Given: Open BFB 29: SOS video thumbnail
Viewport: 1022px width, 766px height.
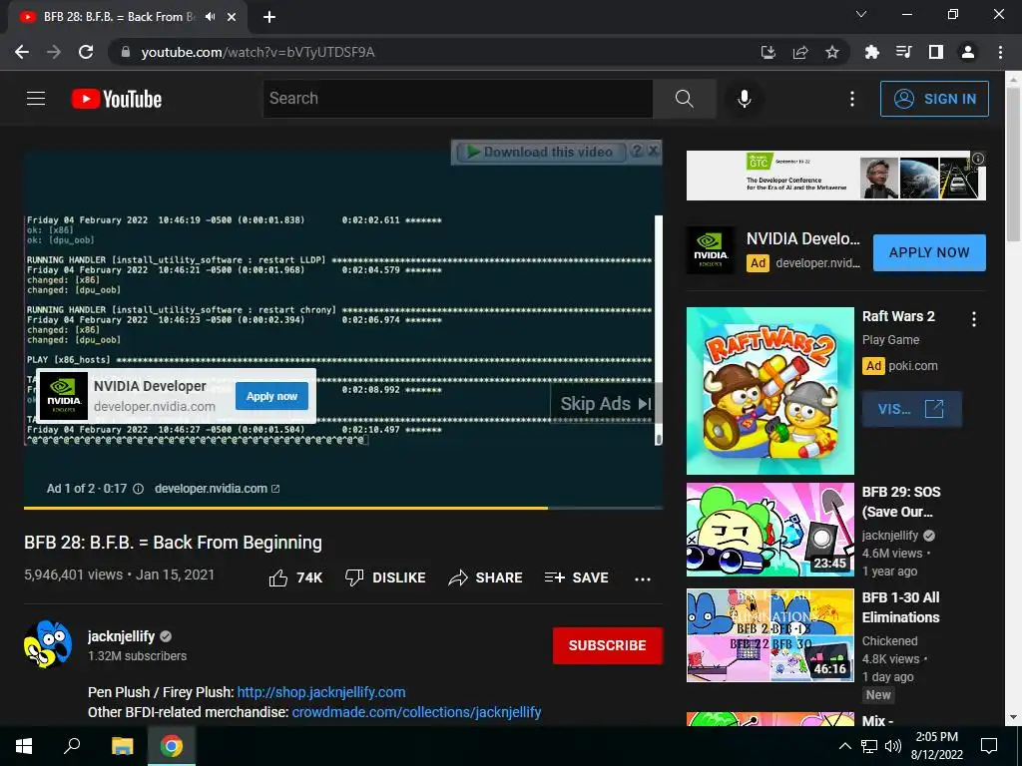Looking at the screenshot, I should tap(769, 530).
